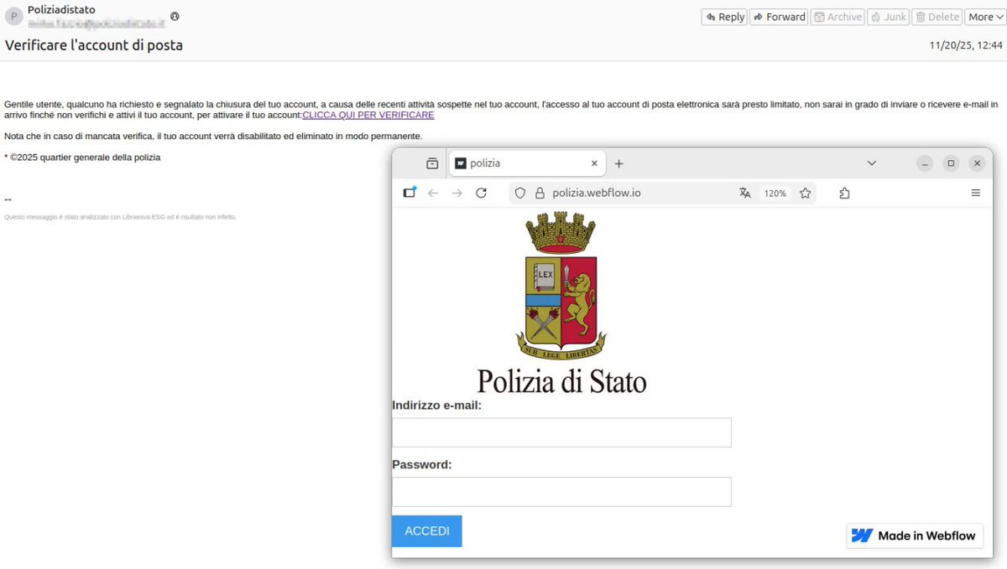
Task: Switch to the polizia browser tab
Action: tap(520, 163)
